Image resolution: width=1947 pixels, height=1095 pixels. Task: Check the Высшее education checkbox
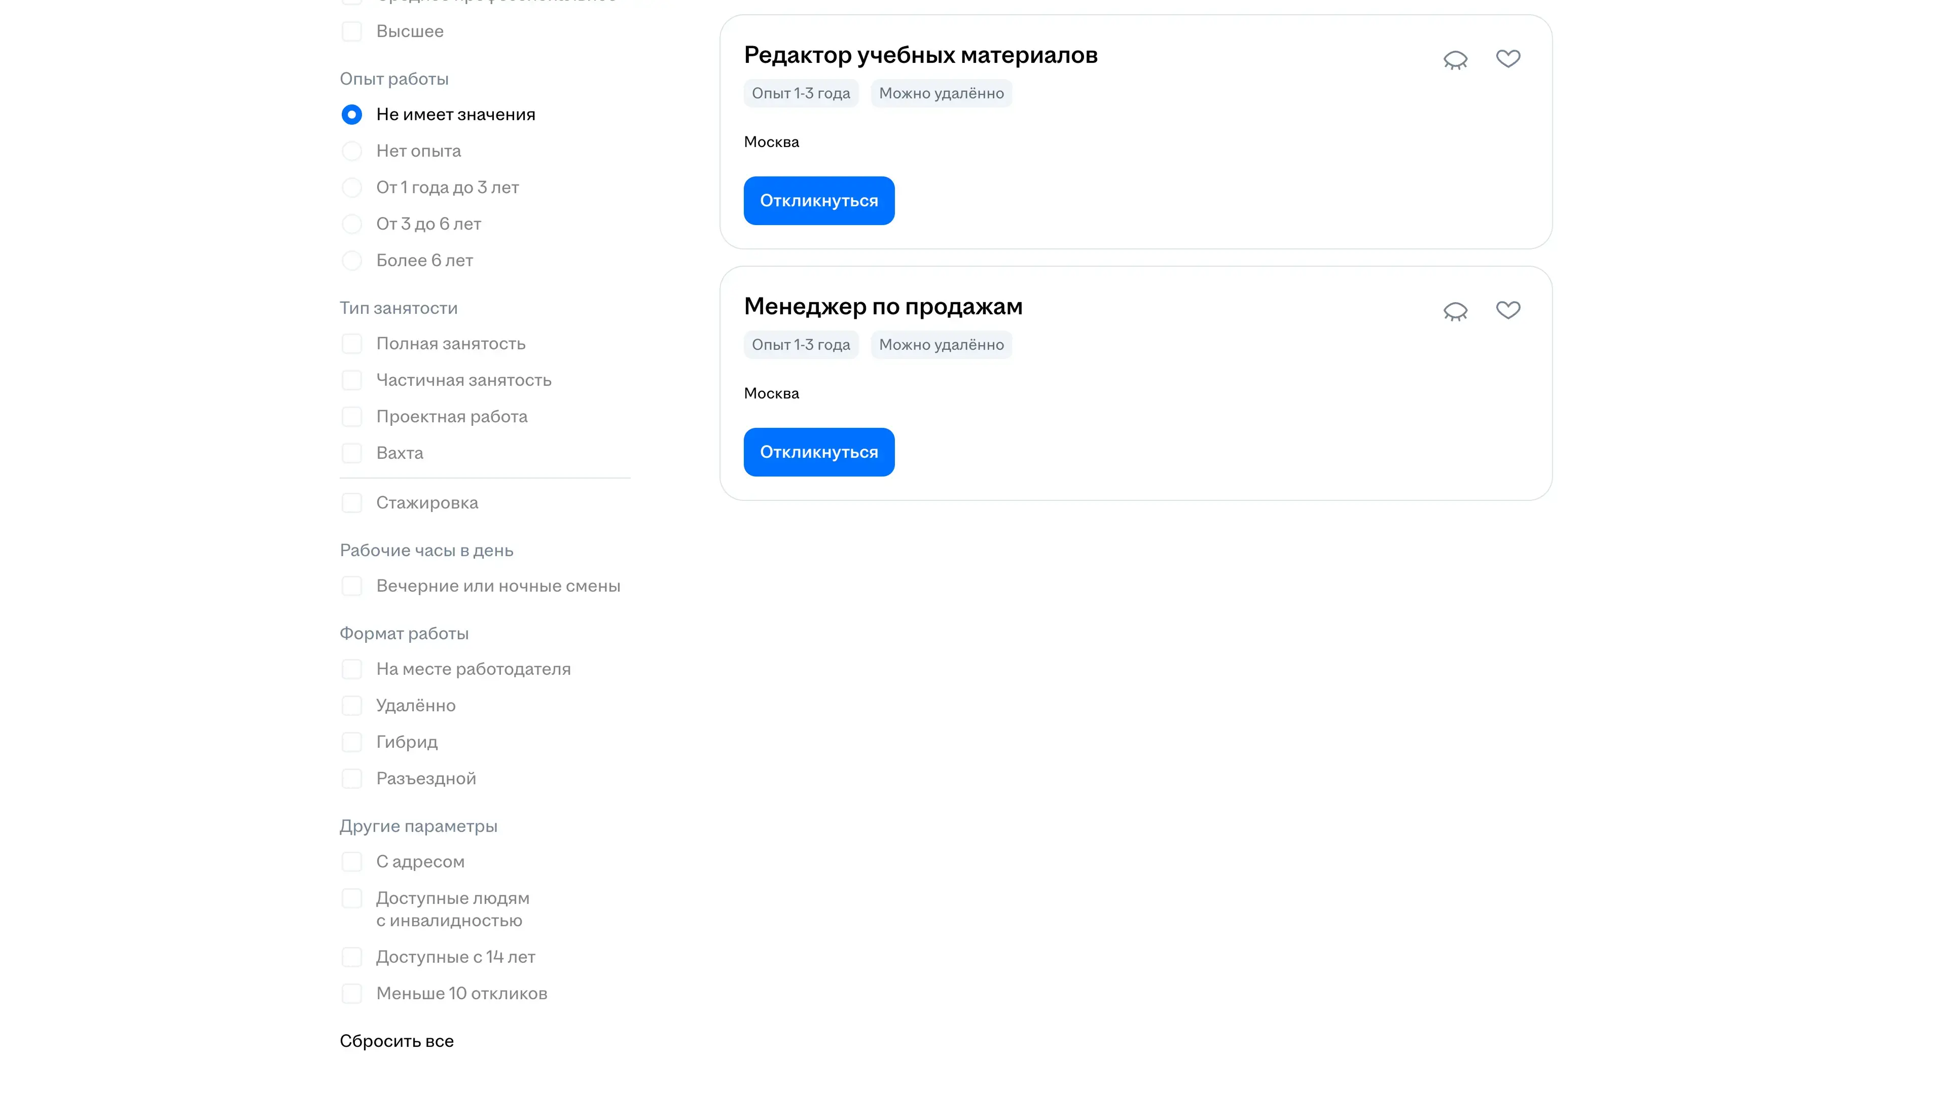tap(351, 32)
